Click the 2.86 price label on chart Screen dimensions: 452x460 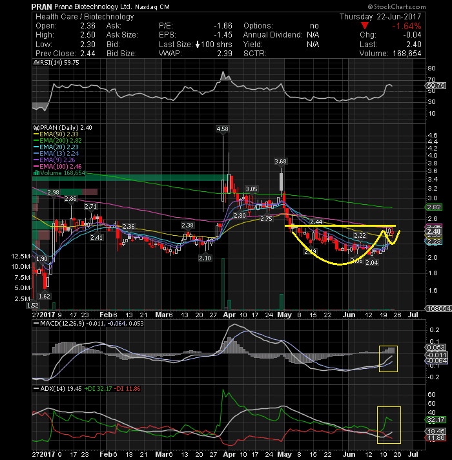point(70,198)
